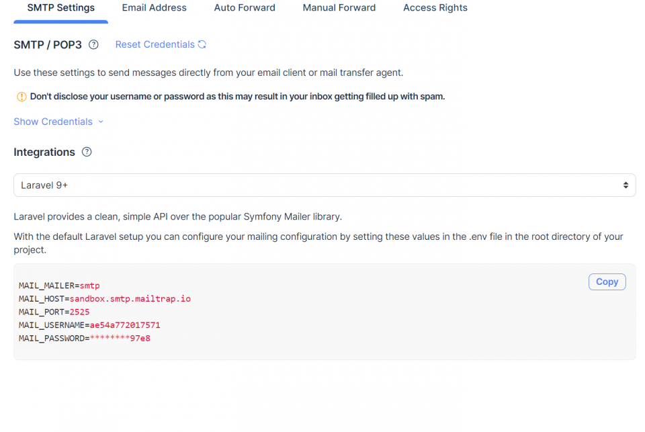Select the Manual Forward tab
The image size is (645, 432).
click(339, 7)
